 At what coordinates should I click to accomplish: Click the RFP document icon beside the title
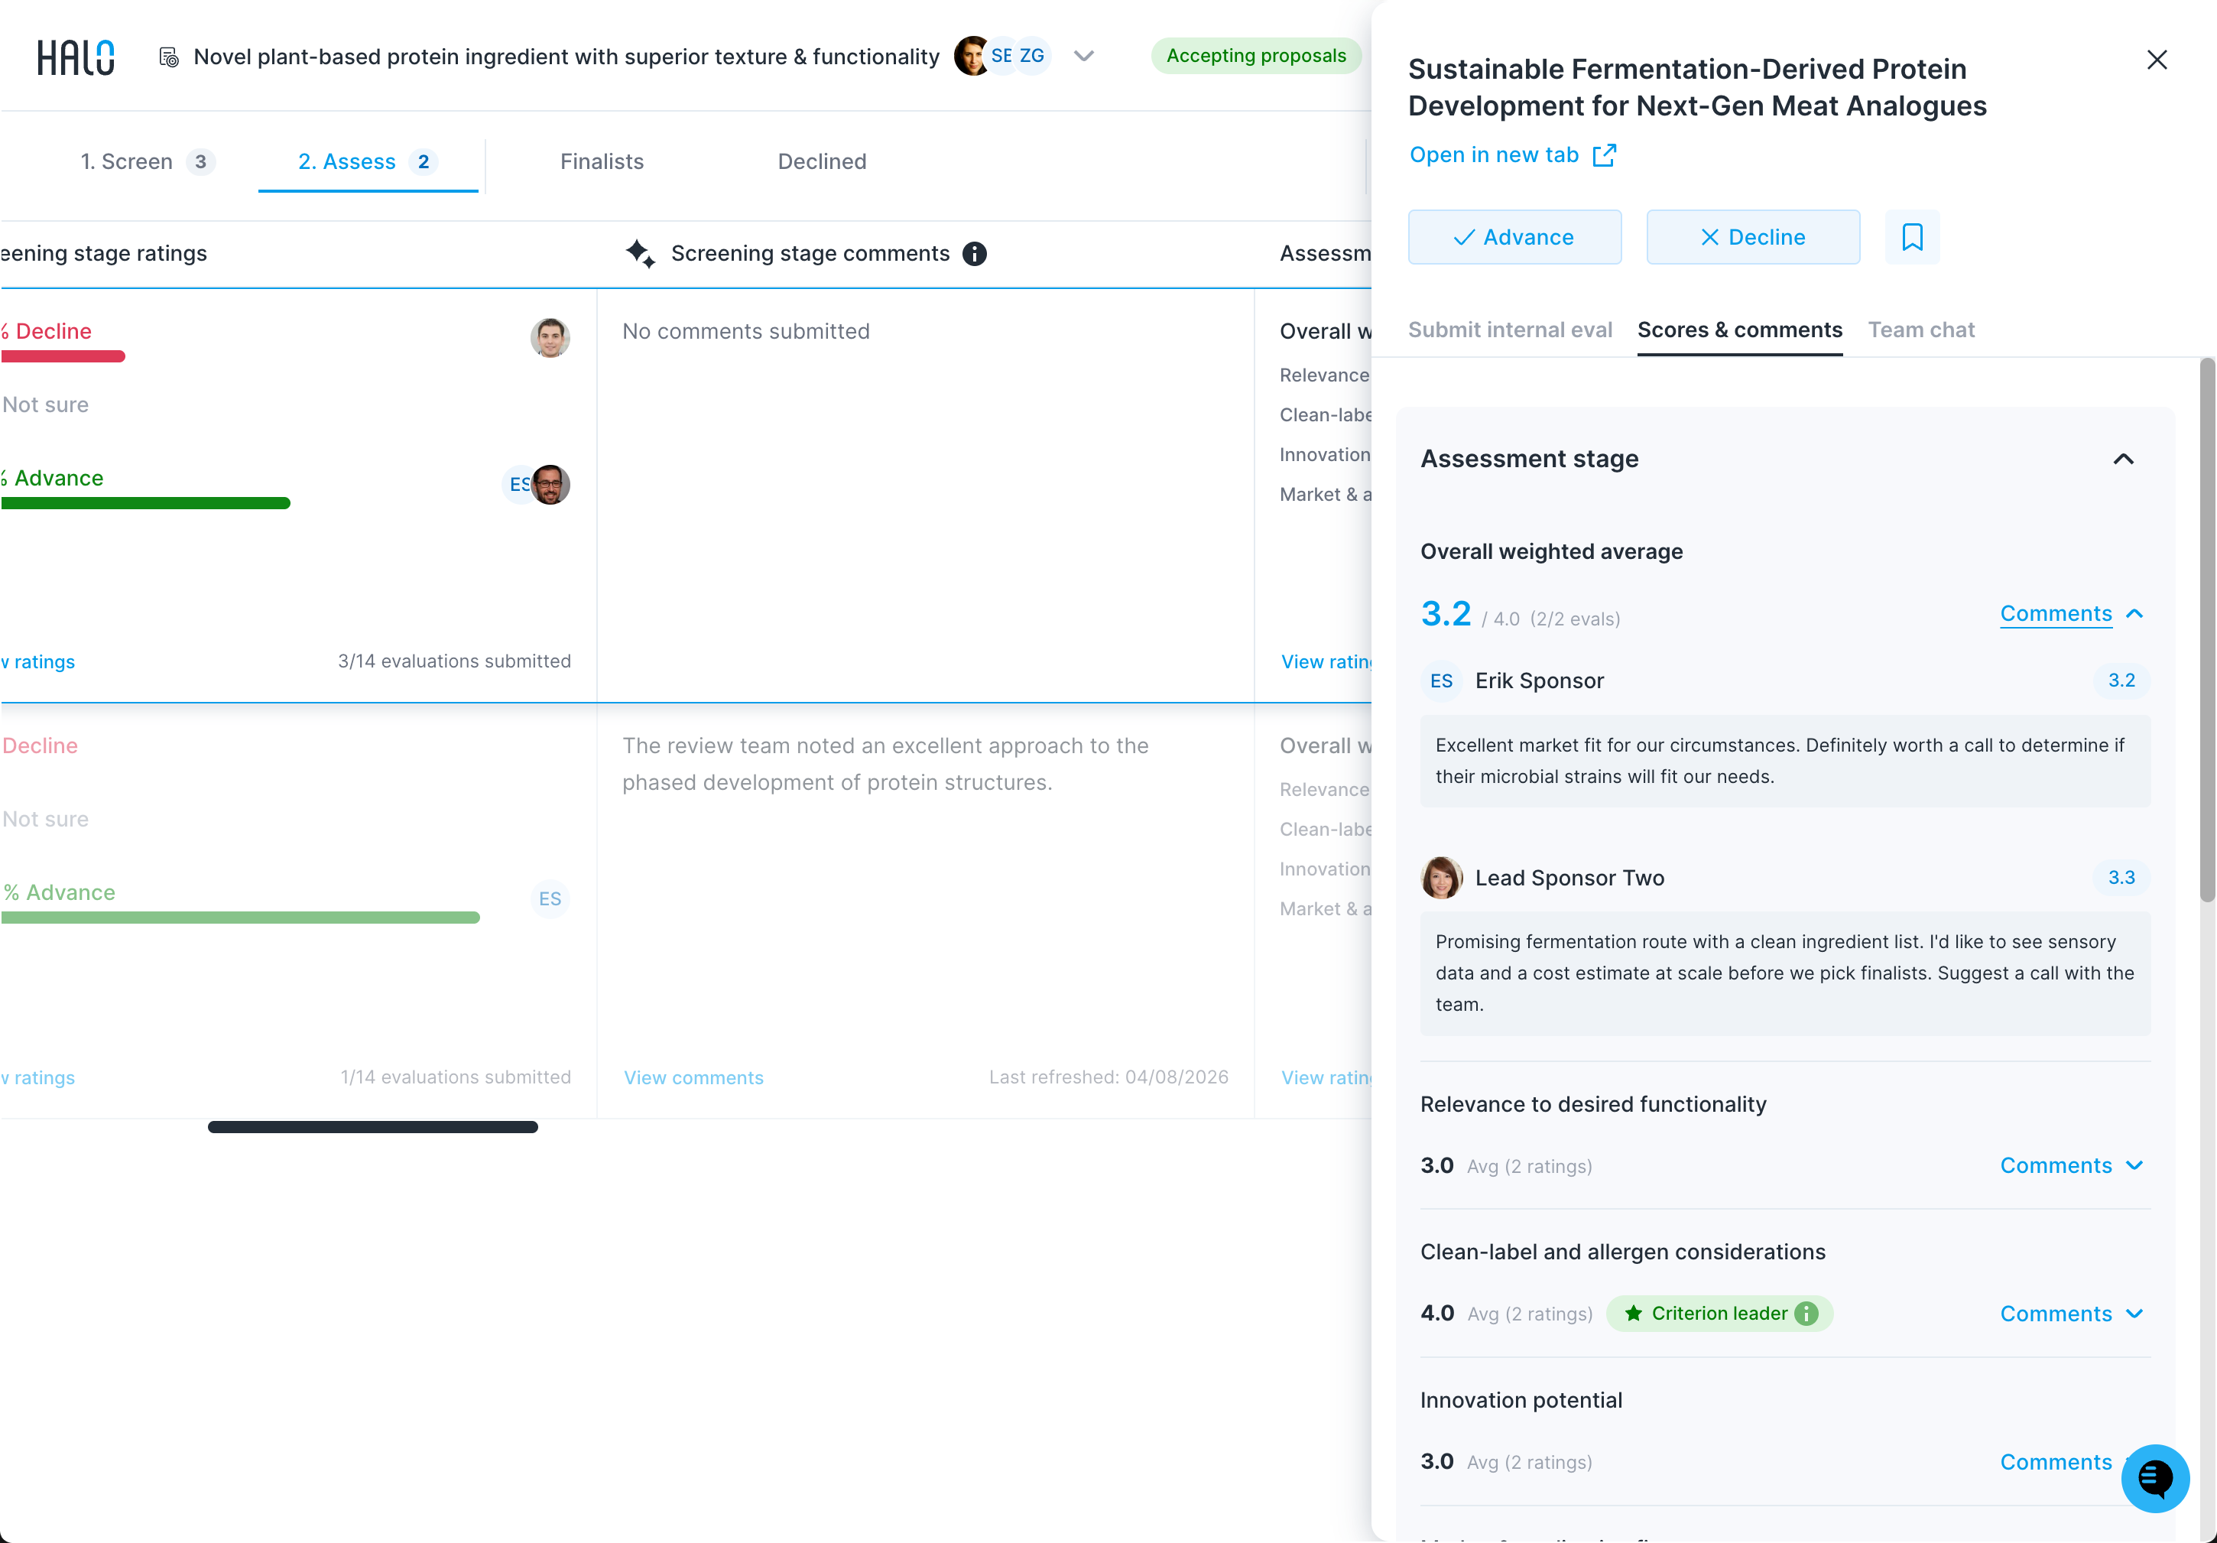coord(168,57)
